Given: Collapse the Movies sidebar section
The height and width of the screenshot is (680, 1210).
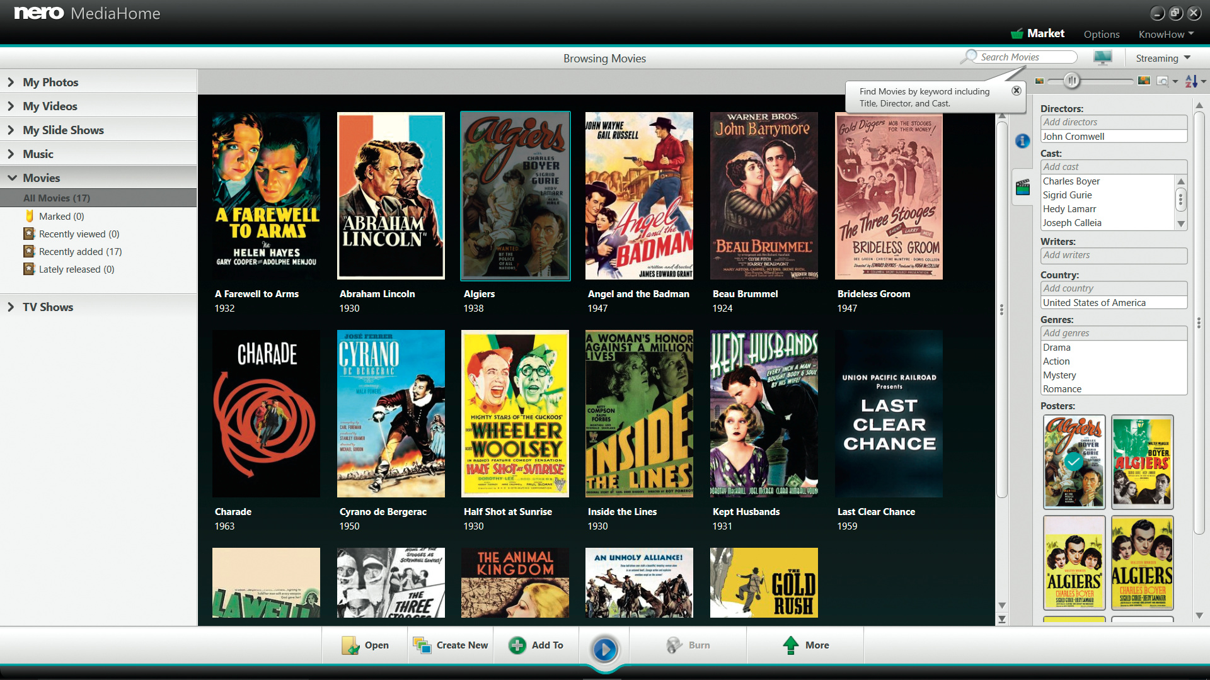Looking at the screenshot, I should click(11, 178).
